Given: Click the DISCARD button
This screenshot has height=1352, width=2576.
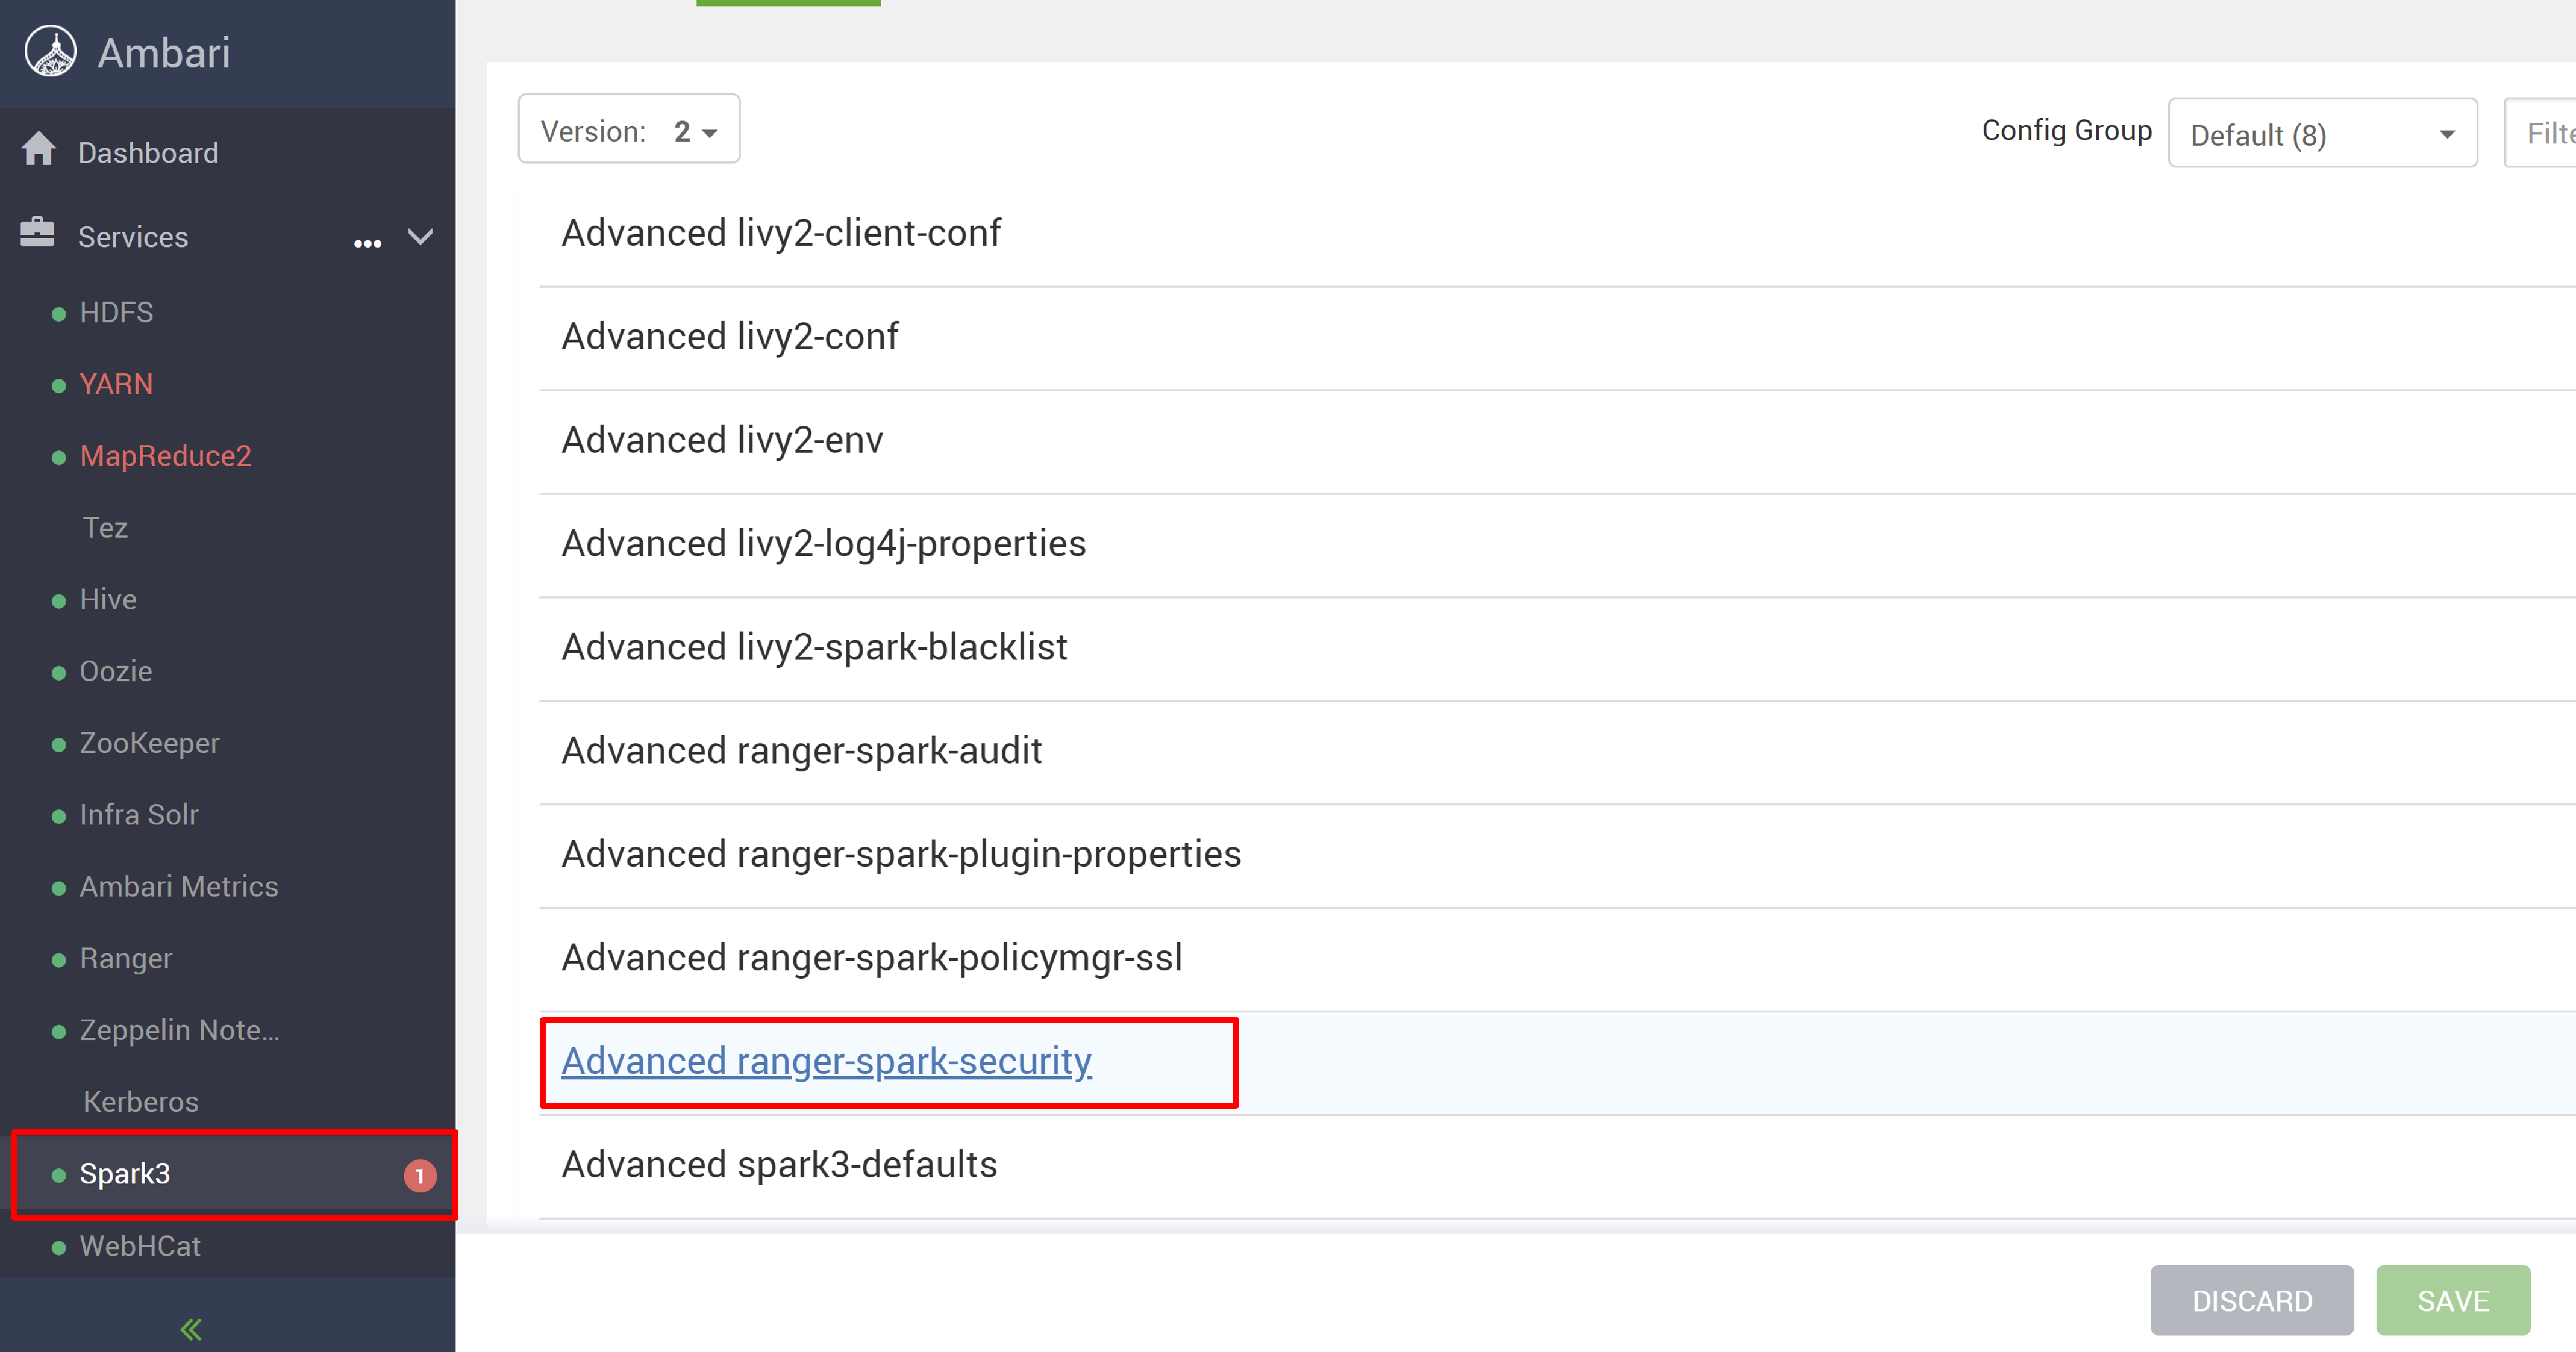Looking at the screenshot, I should tap(2251, 1300).
